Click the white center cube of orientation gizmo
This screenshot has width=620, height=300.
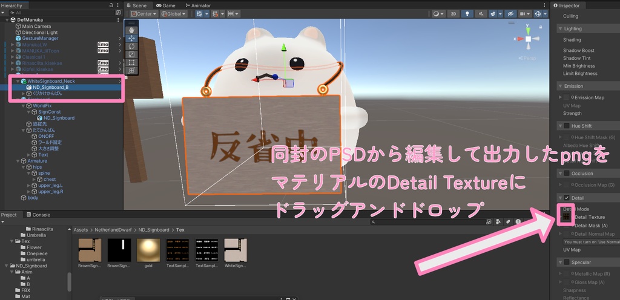coord(528,39)
